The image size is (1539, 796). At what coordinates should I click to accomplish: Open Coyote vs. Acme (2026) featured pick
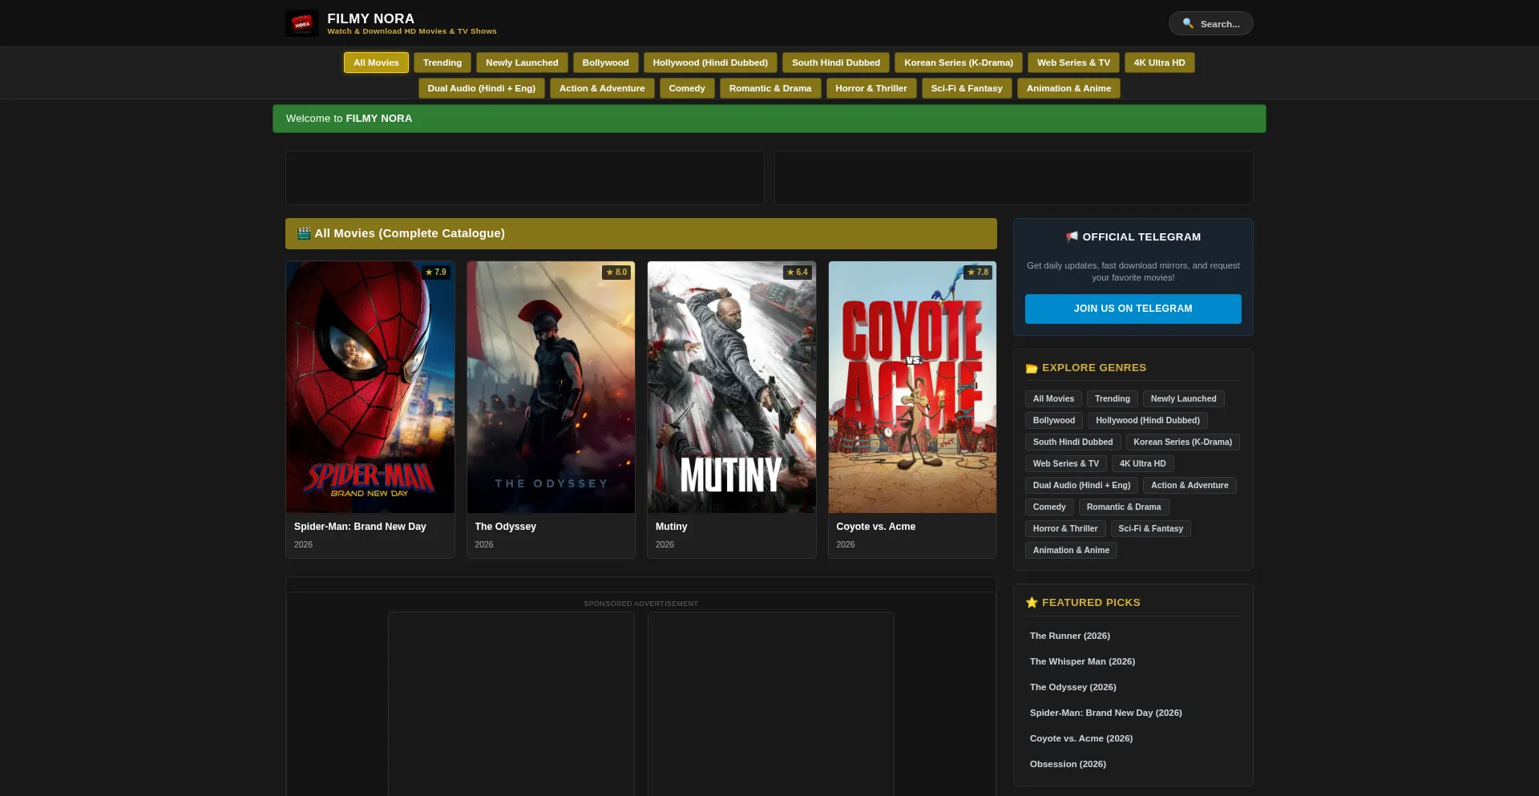click(1081, 738)
